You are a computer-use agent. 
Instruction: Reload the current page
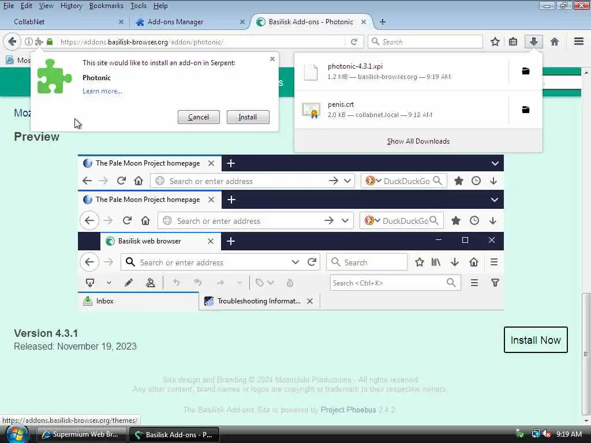point(354,42)
